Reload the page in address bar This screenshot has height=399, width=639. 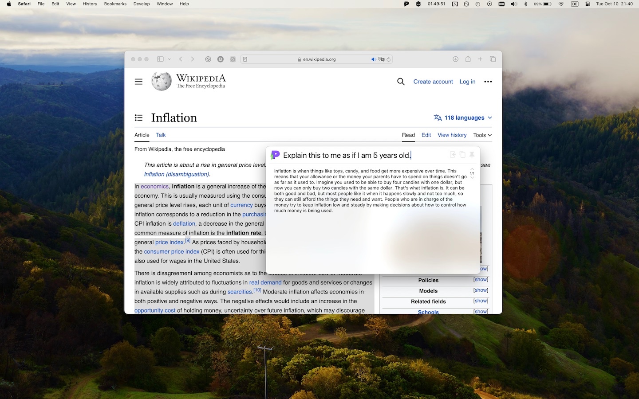[389, 59]
